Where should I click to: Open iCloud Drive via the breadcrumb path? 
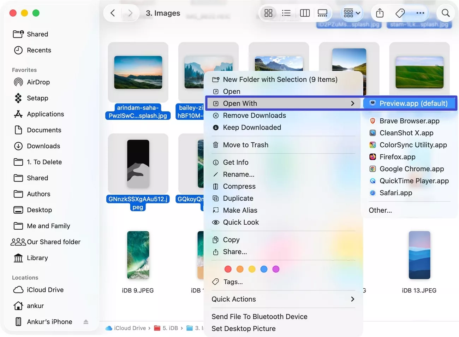click(x=129, y=328)
